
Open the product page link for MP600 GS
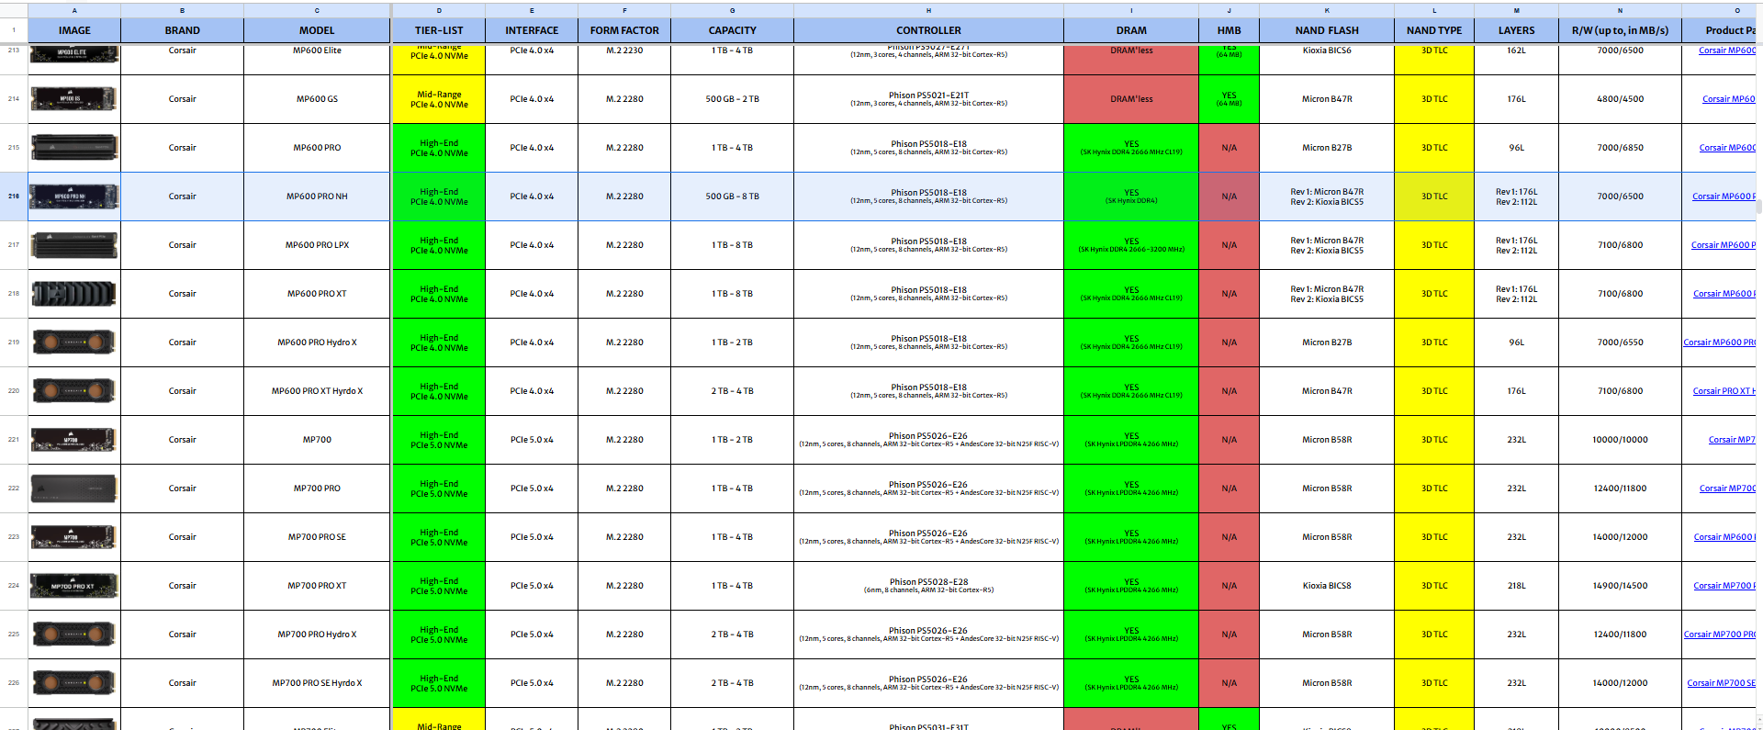click(1728, 99)
